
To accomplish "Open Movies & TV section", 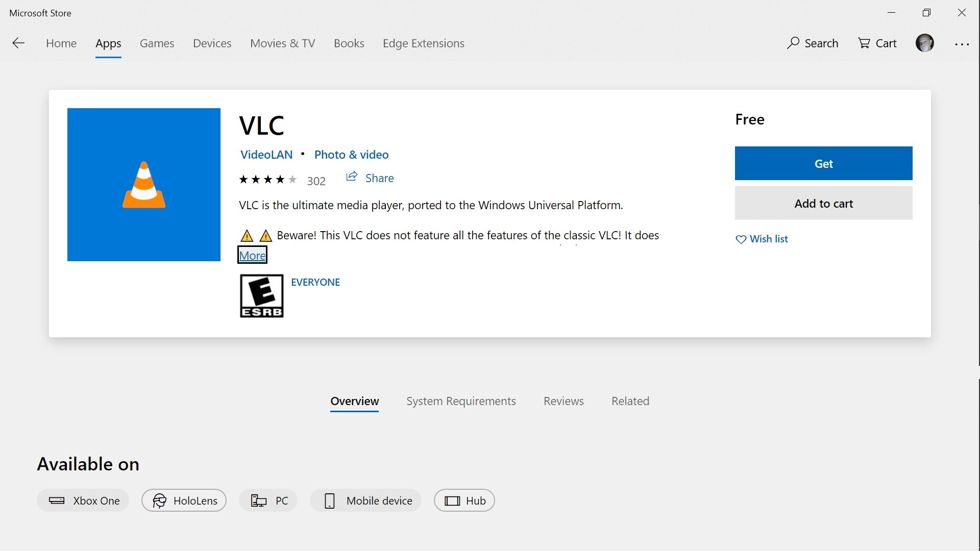I will [283, 43].
